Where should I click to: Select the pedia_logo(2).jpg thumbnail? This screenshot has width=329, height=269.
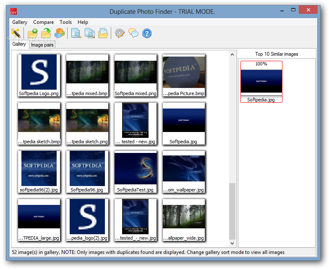click(87, 220)
